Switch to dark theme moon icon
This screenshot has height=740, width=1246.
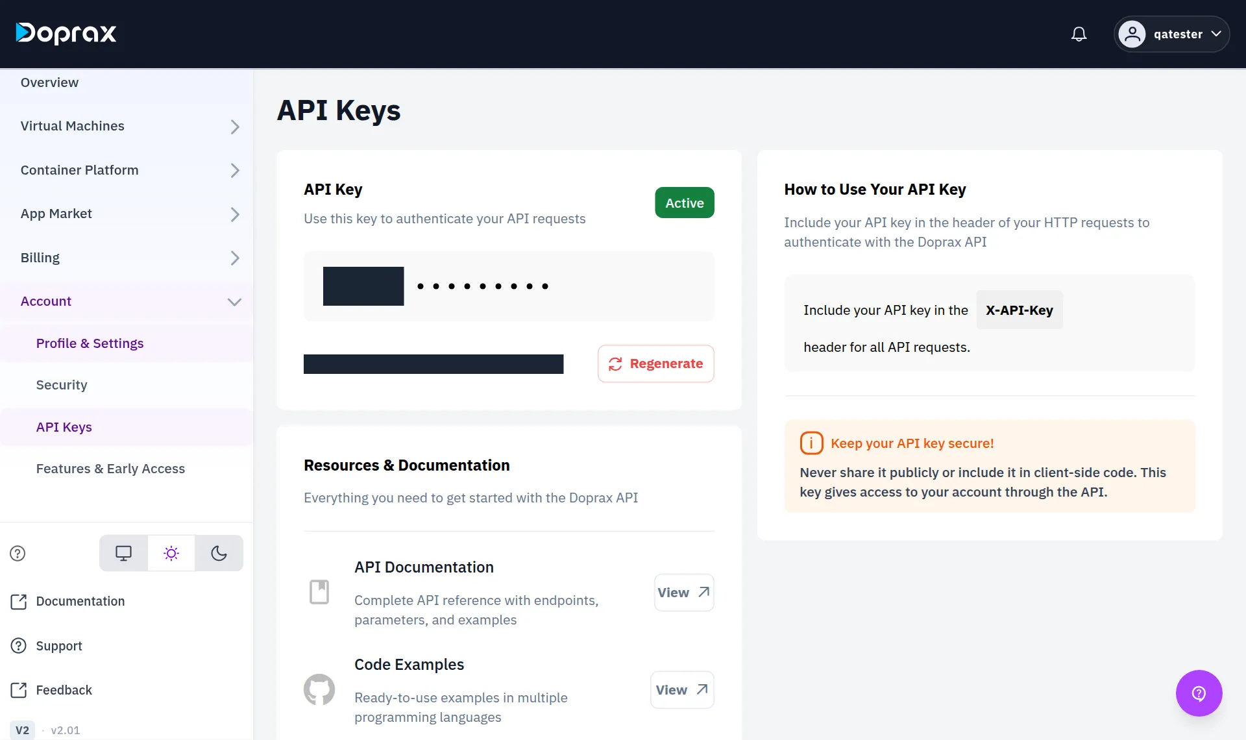pyautogui.click(x=219, y=553)
